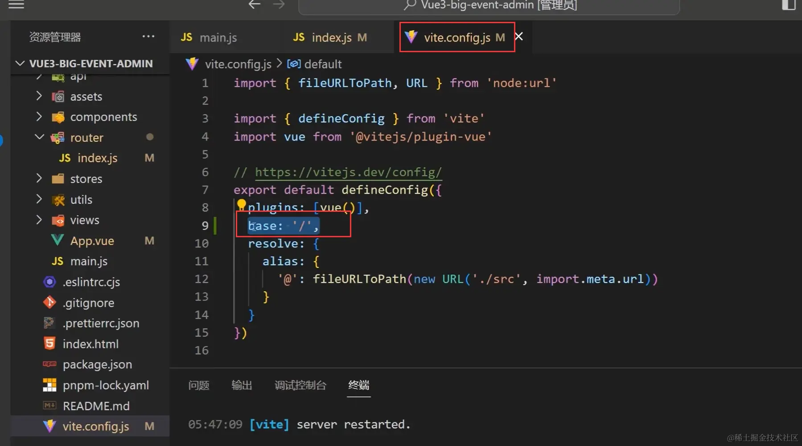Expand the assets folder chevron
Viewport: 802px width, 446px height.
point(39,96)
